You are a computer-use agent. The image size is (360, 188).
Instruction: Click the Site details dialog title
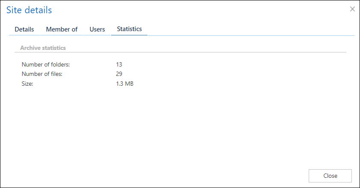tap(29, 9)
